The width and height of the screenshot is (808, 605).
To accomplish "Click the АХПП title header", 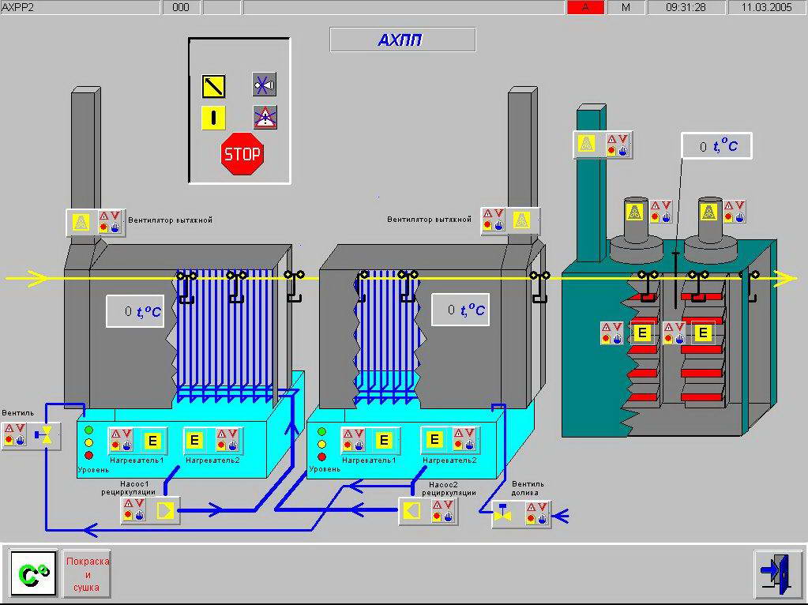I will 402,40.
